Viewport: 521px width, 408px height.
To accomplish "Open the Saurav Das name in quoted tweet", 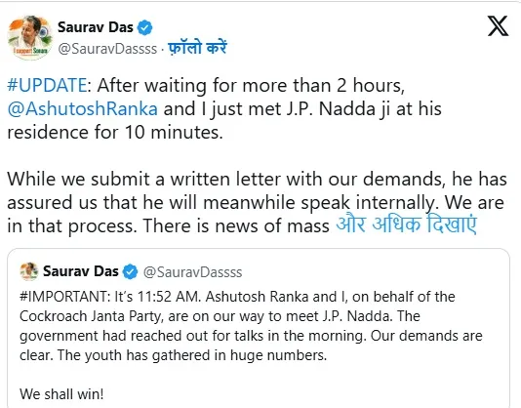I will (x=81, y=271).
